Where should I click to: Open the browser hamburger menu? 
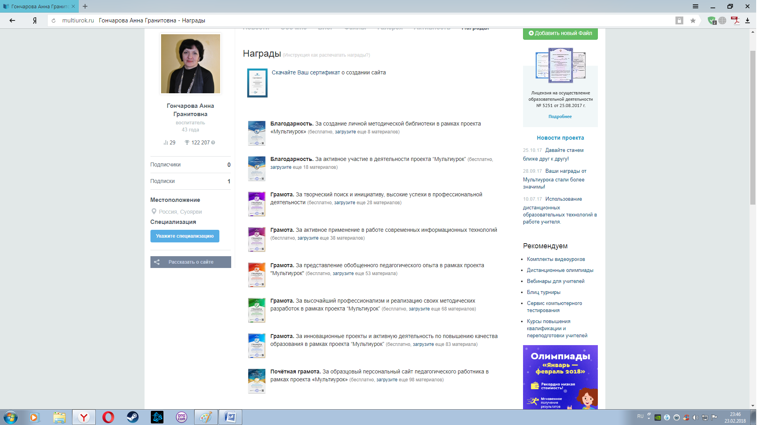[696, 6]
